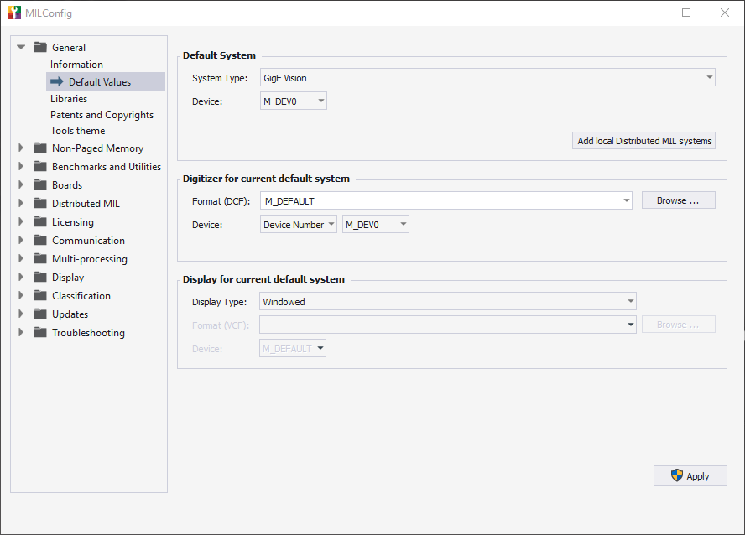
Task: Select Default Values tree item
Action: coord(106,81)
